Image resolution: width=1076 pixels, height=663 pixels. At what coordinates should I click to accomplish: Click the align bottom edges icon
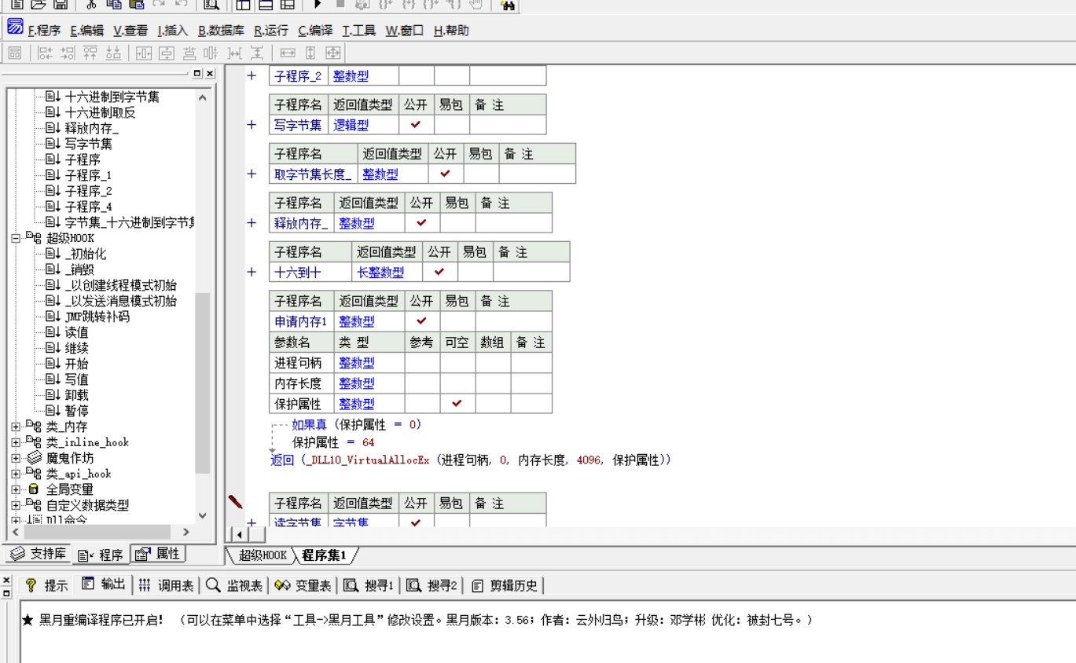pos(113,53)
